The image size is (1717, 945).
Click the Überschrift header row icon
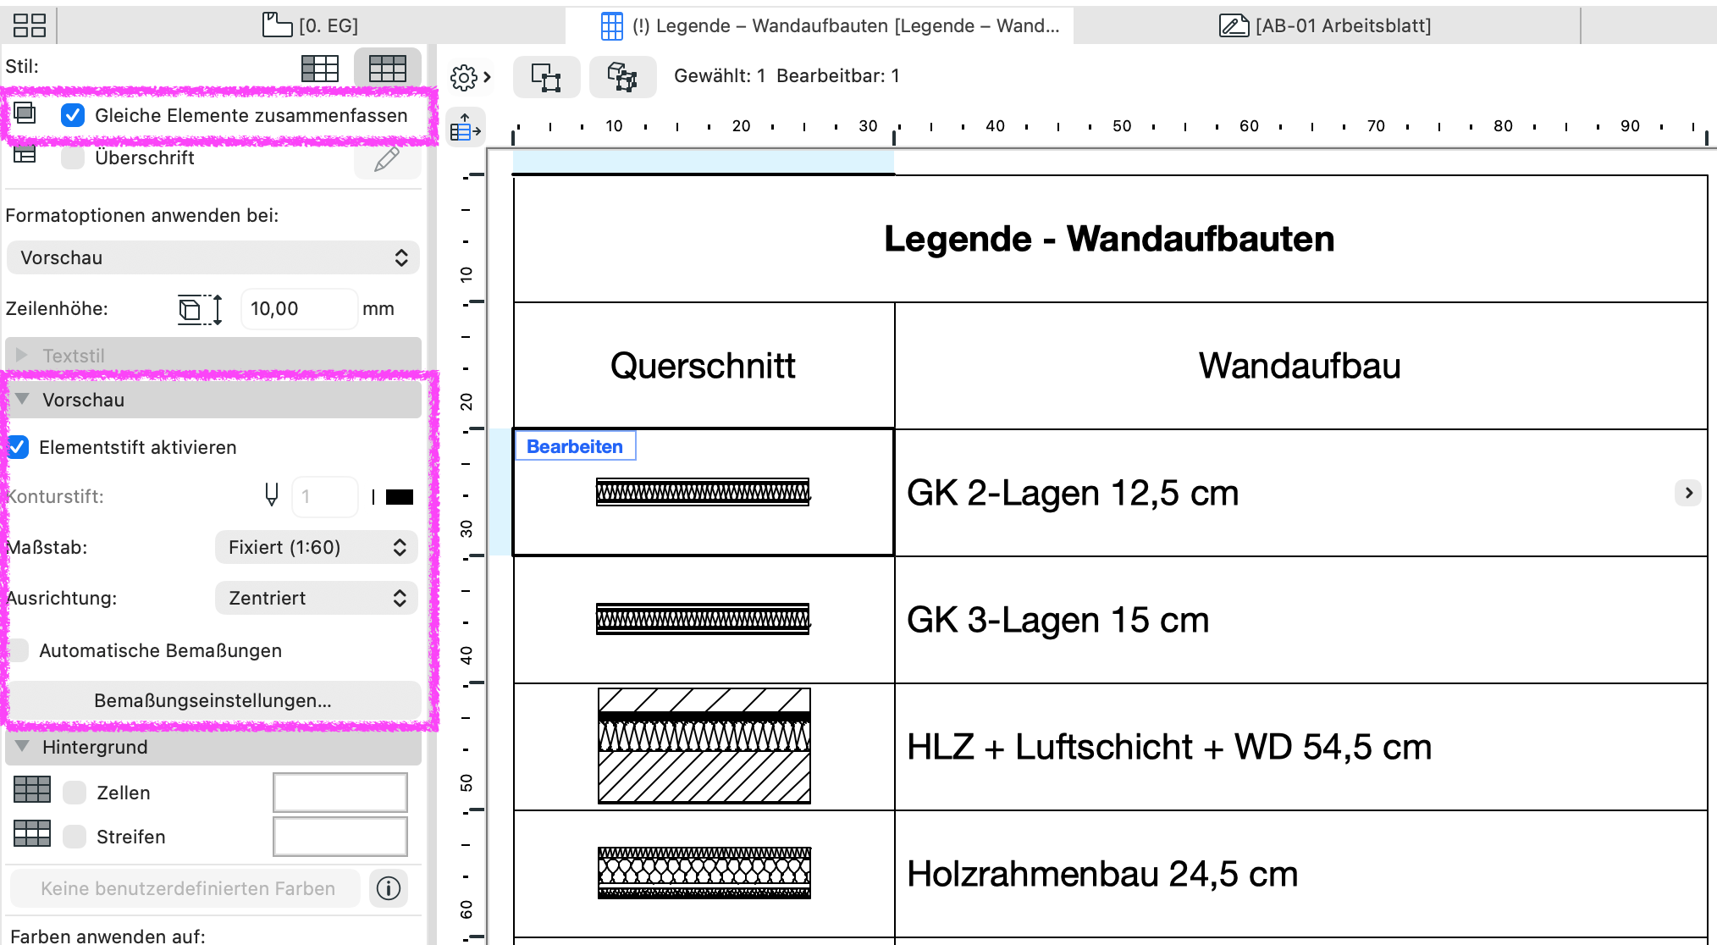[25, 155]
